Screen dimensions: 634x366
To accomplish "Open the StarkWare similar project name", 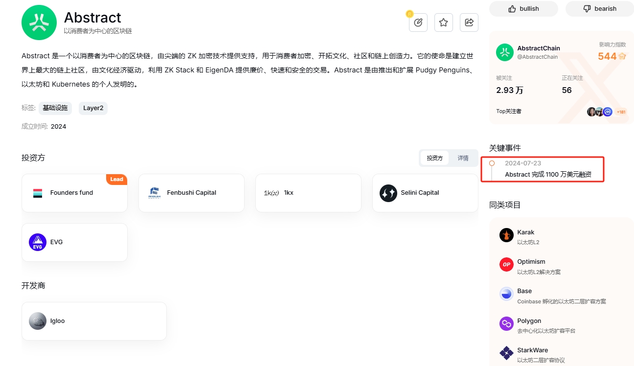I will 533,350.
